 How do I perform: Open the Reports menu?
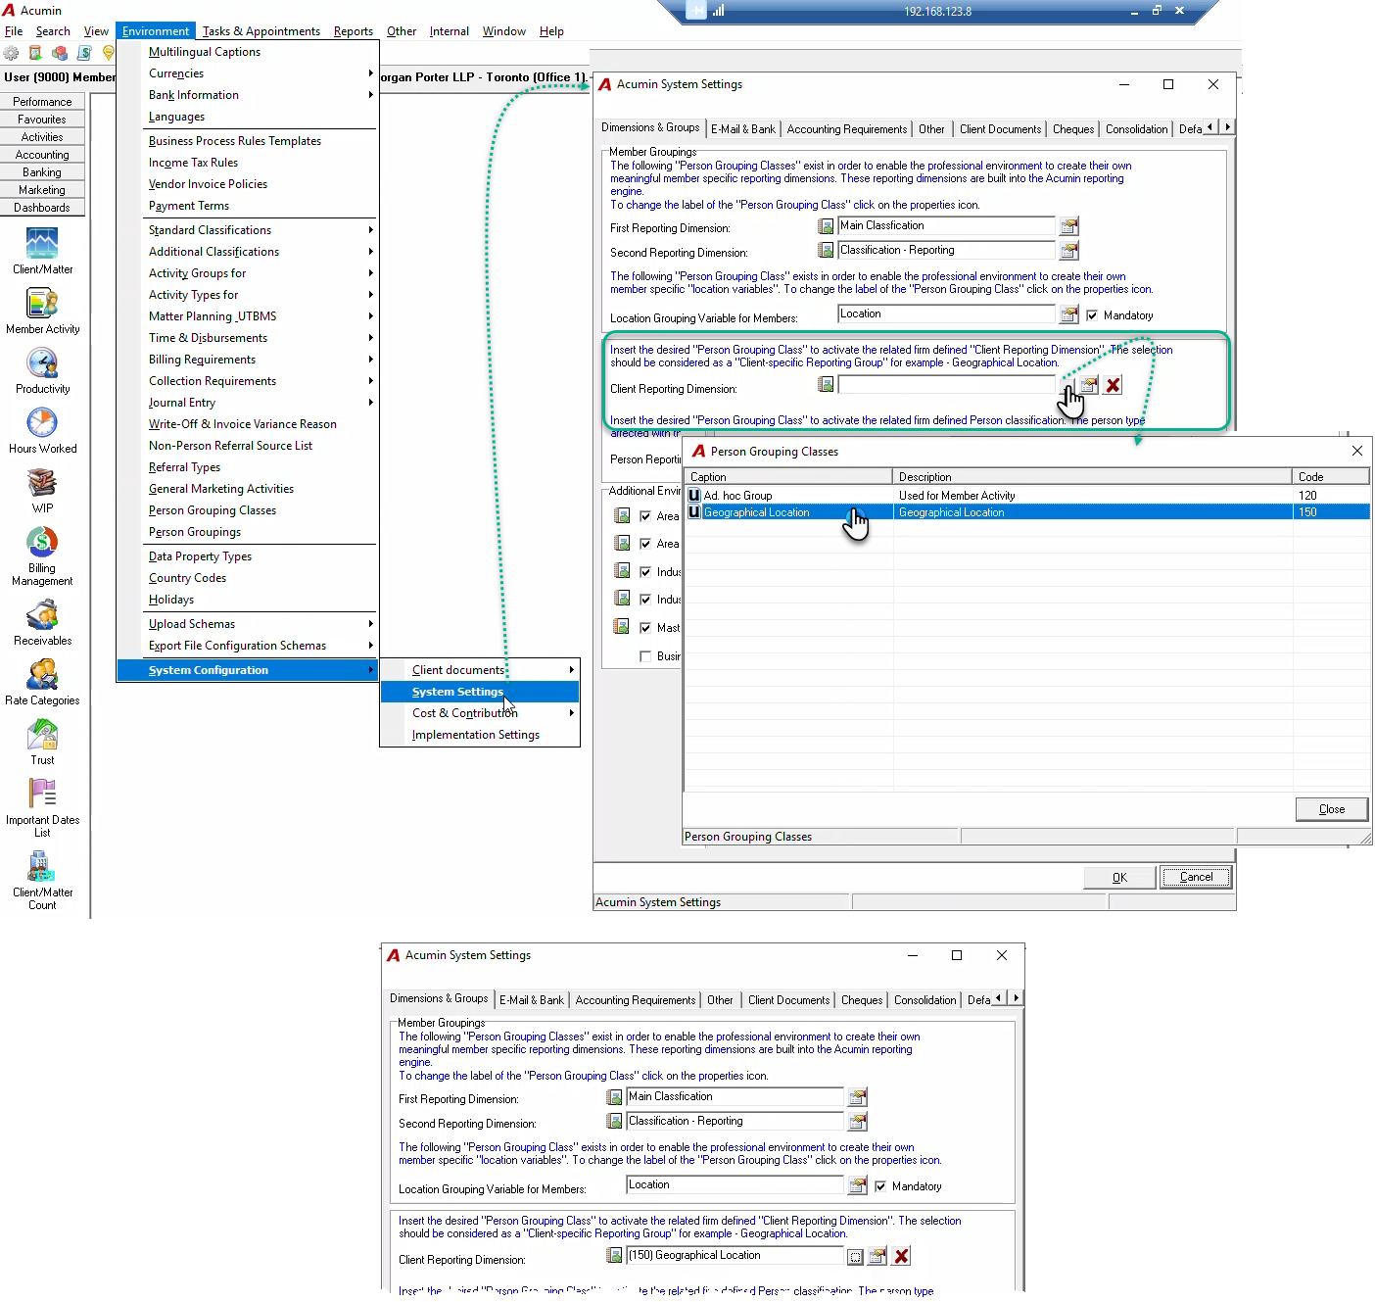tap(354, 31)
